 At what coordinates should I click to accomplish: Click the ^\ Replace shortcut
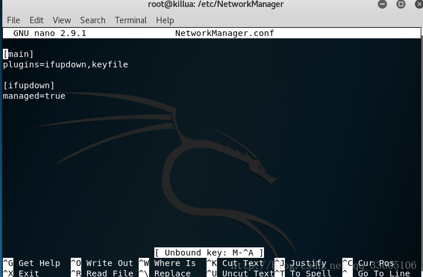pos(165,273)
